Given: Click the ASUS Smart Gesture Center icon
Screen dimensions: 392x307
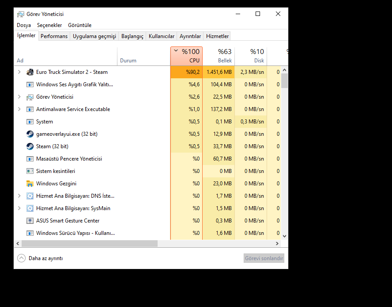Looking at the screenshot, I should pyautogui.click(x=30, y=221).
